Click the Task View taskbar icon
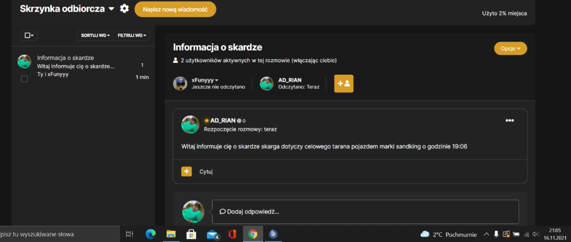The height and width of the screenshot is (242, 571). tap(129, 234)
